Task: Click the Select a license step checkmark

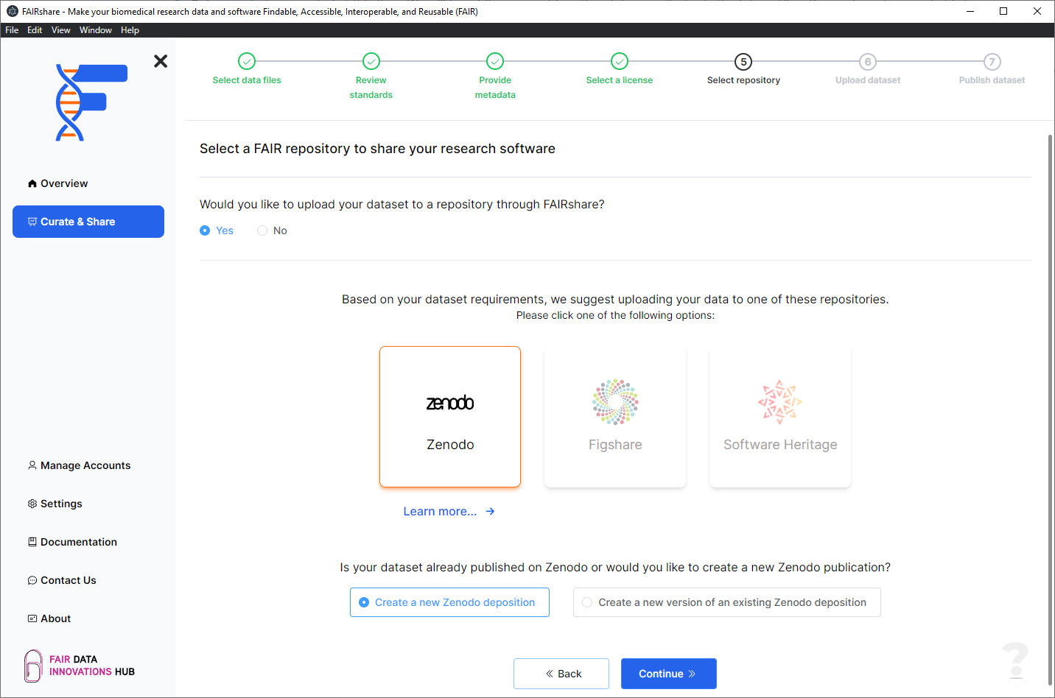Action: [620, 61]
